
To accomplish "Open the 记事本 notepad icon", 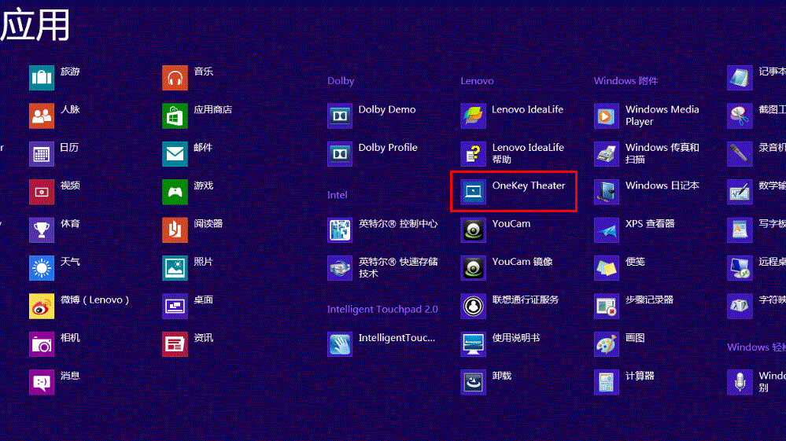I will [740, 78].
